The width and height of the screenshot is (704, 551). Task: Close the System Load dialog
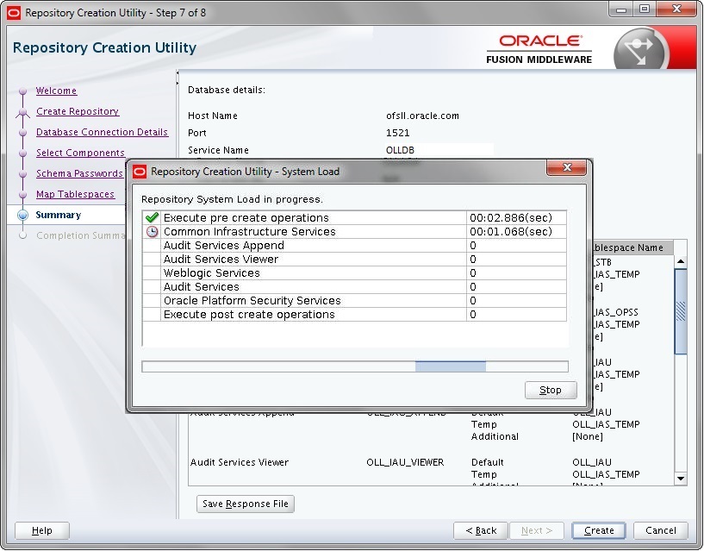coord(567,167)
